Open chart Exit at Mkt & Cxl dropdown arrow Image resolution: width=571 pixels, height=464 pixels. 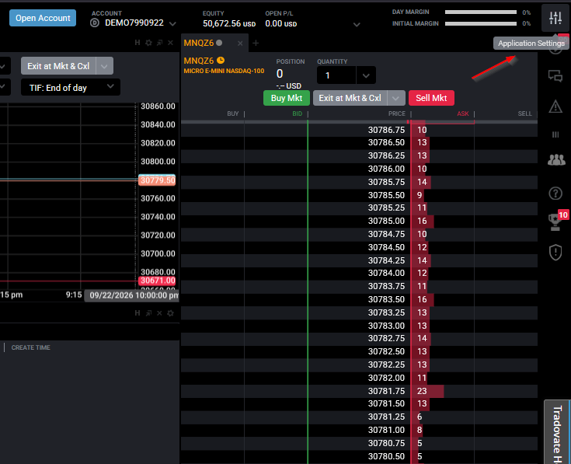pyautogui.click(x=104, y=66)
